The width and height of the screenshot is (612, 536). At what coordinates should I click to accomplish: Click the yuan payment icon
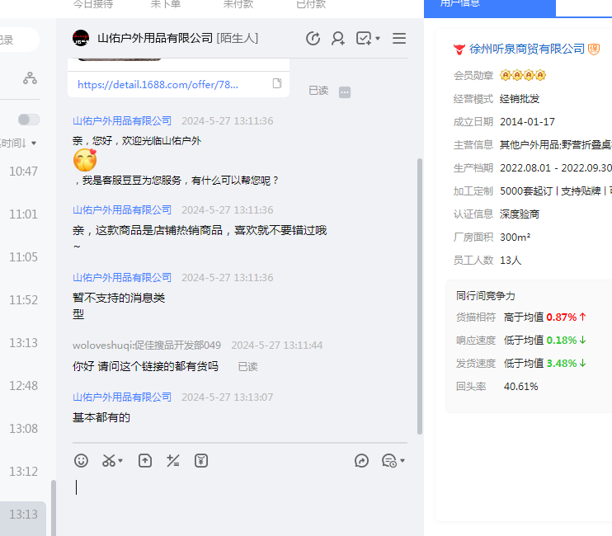pos(201,461)
